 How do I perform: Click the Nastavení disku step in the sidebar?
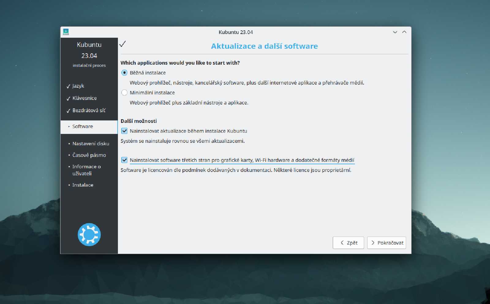(x=91, y=143)
